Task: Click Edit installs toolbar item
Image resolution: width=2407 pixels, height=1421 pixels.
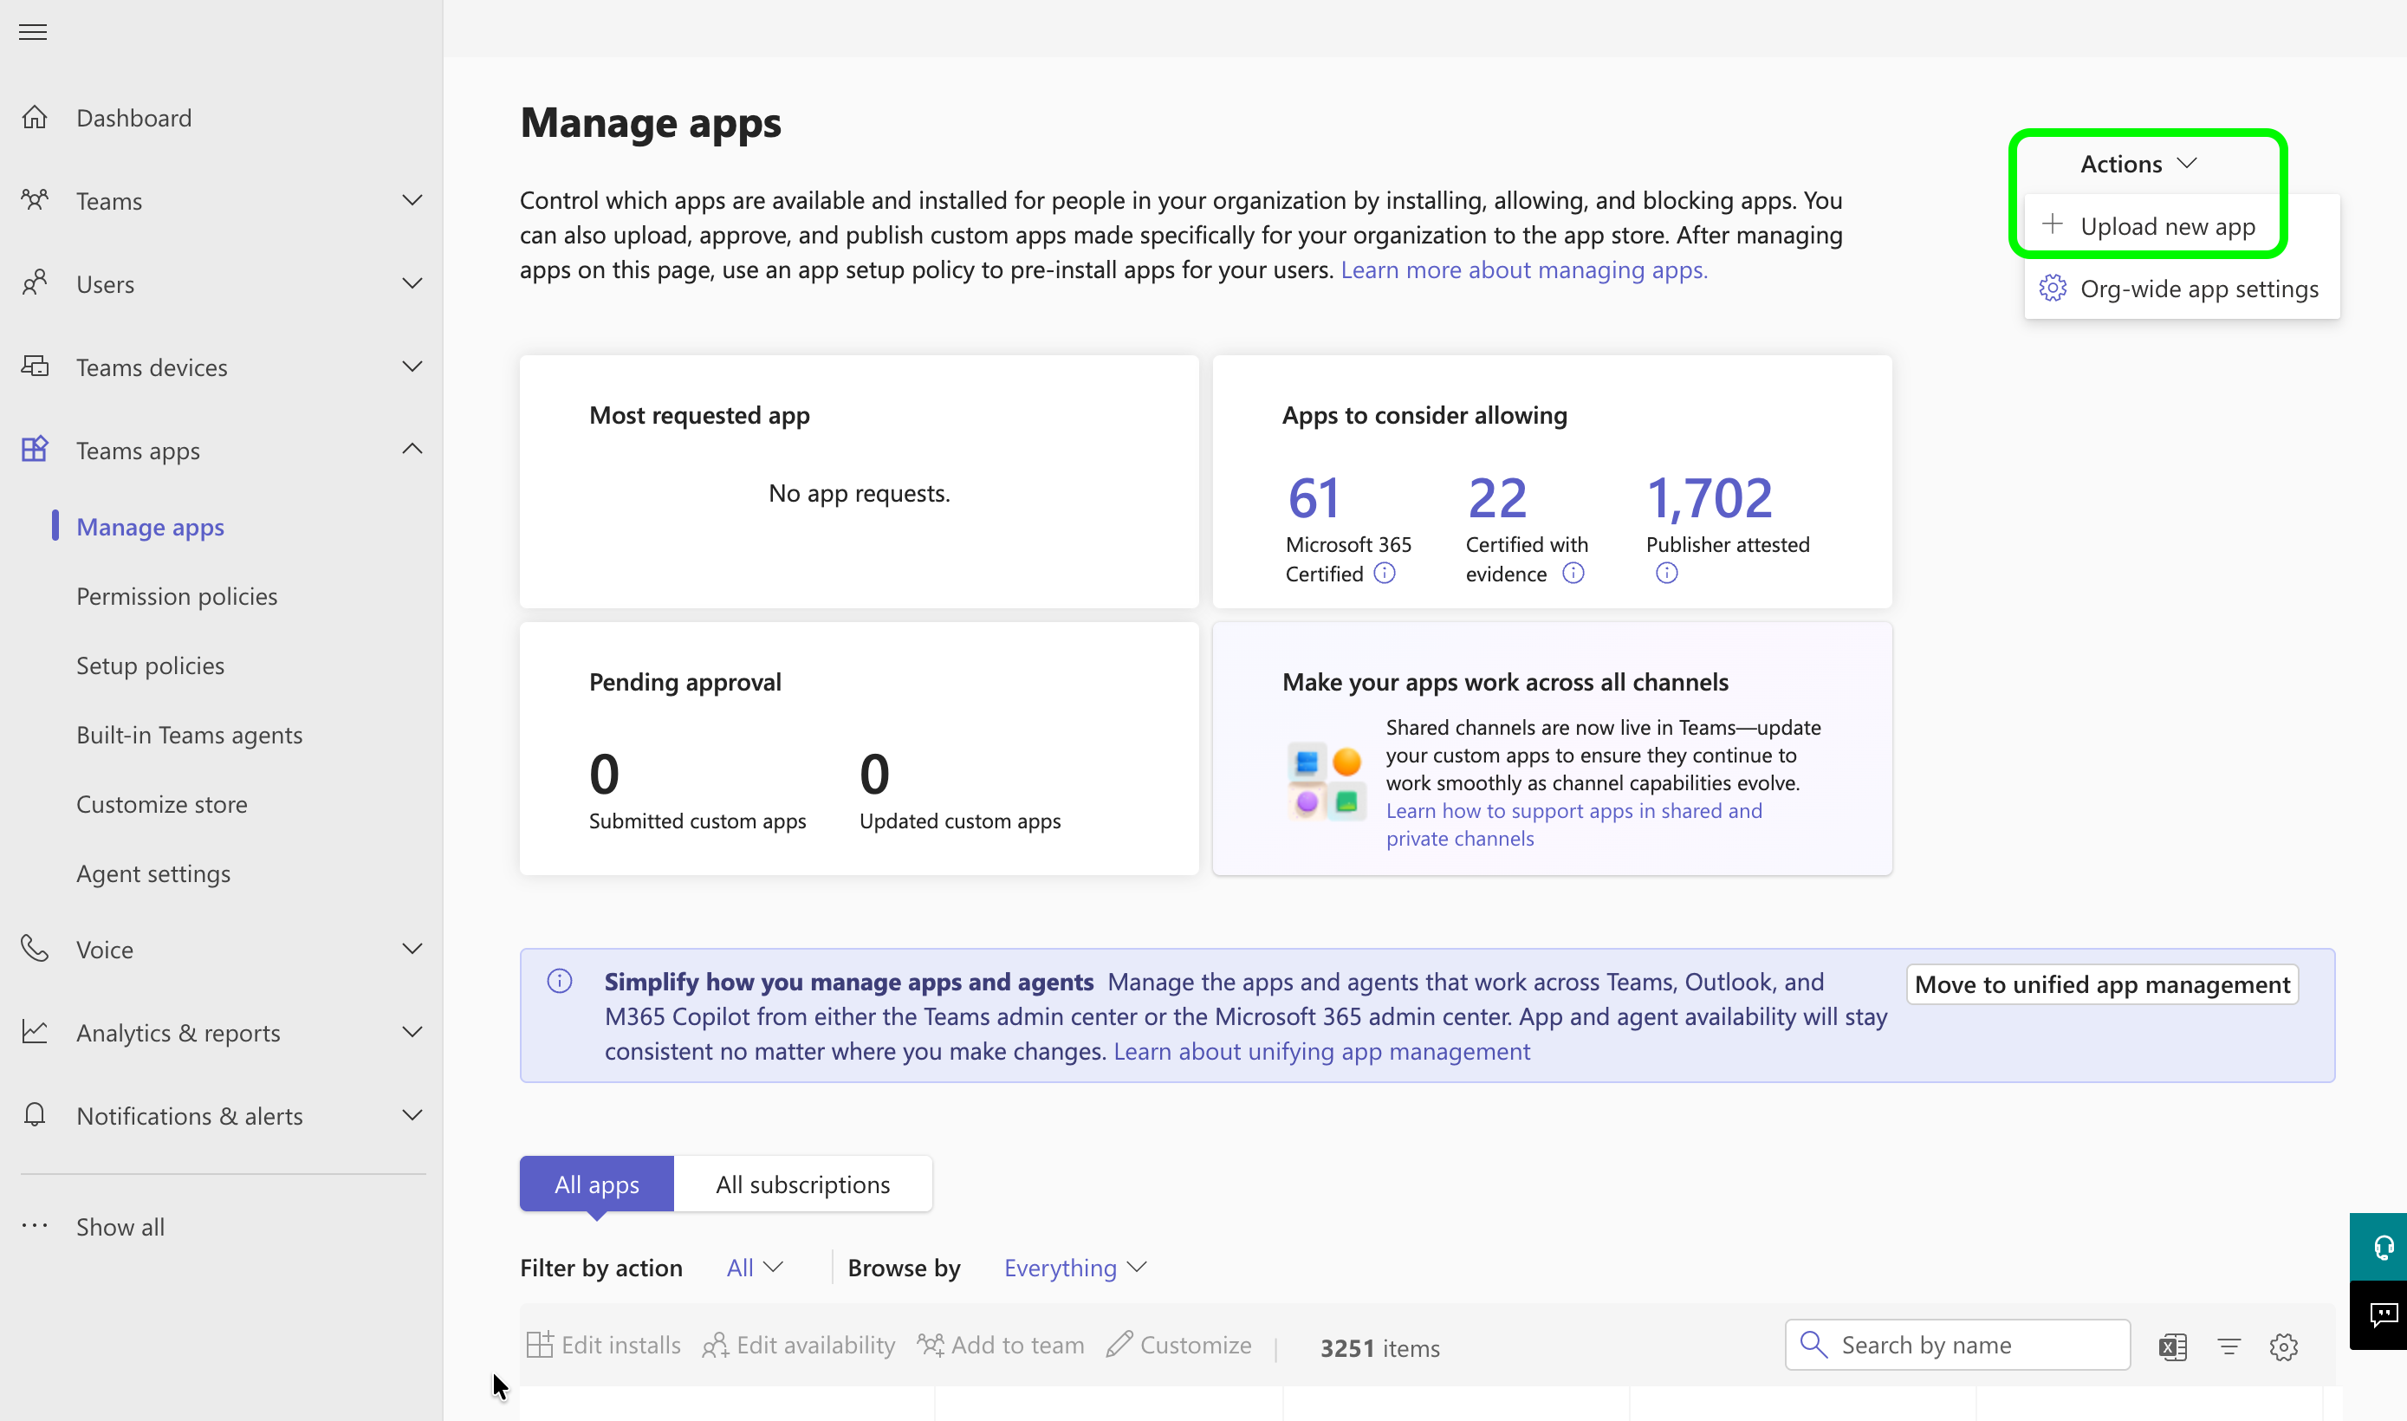Action: point(604,1345)
